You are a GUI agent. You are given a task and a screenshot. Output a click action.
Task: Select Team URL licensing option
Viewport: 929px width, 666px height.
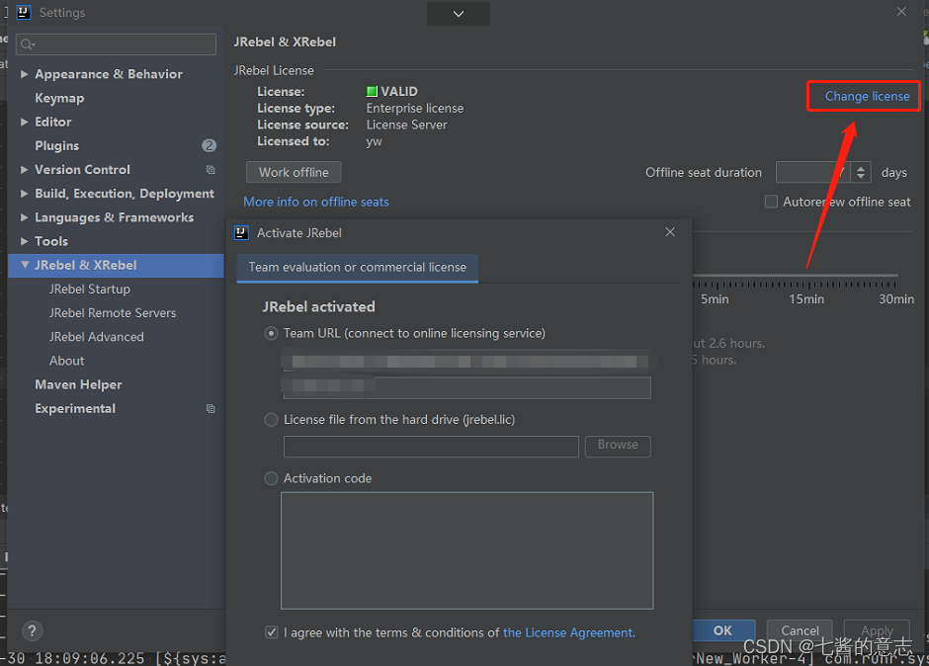[x=271, y=334]
